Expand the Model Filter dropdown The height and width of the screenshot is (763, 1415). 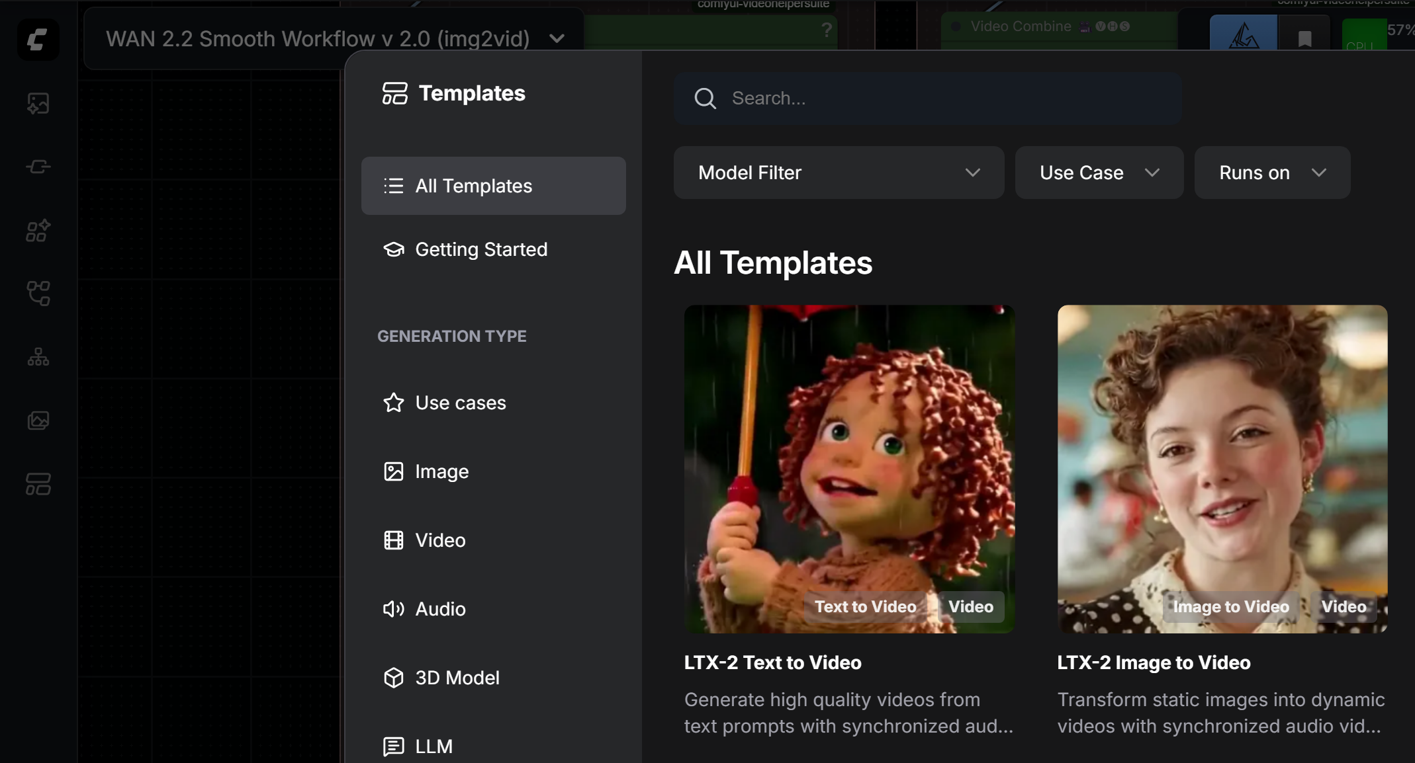(x=839, y=173)
